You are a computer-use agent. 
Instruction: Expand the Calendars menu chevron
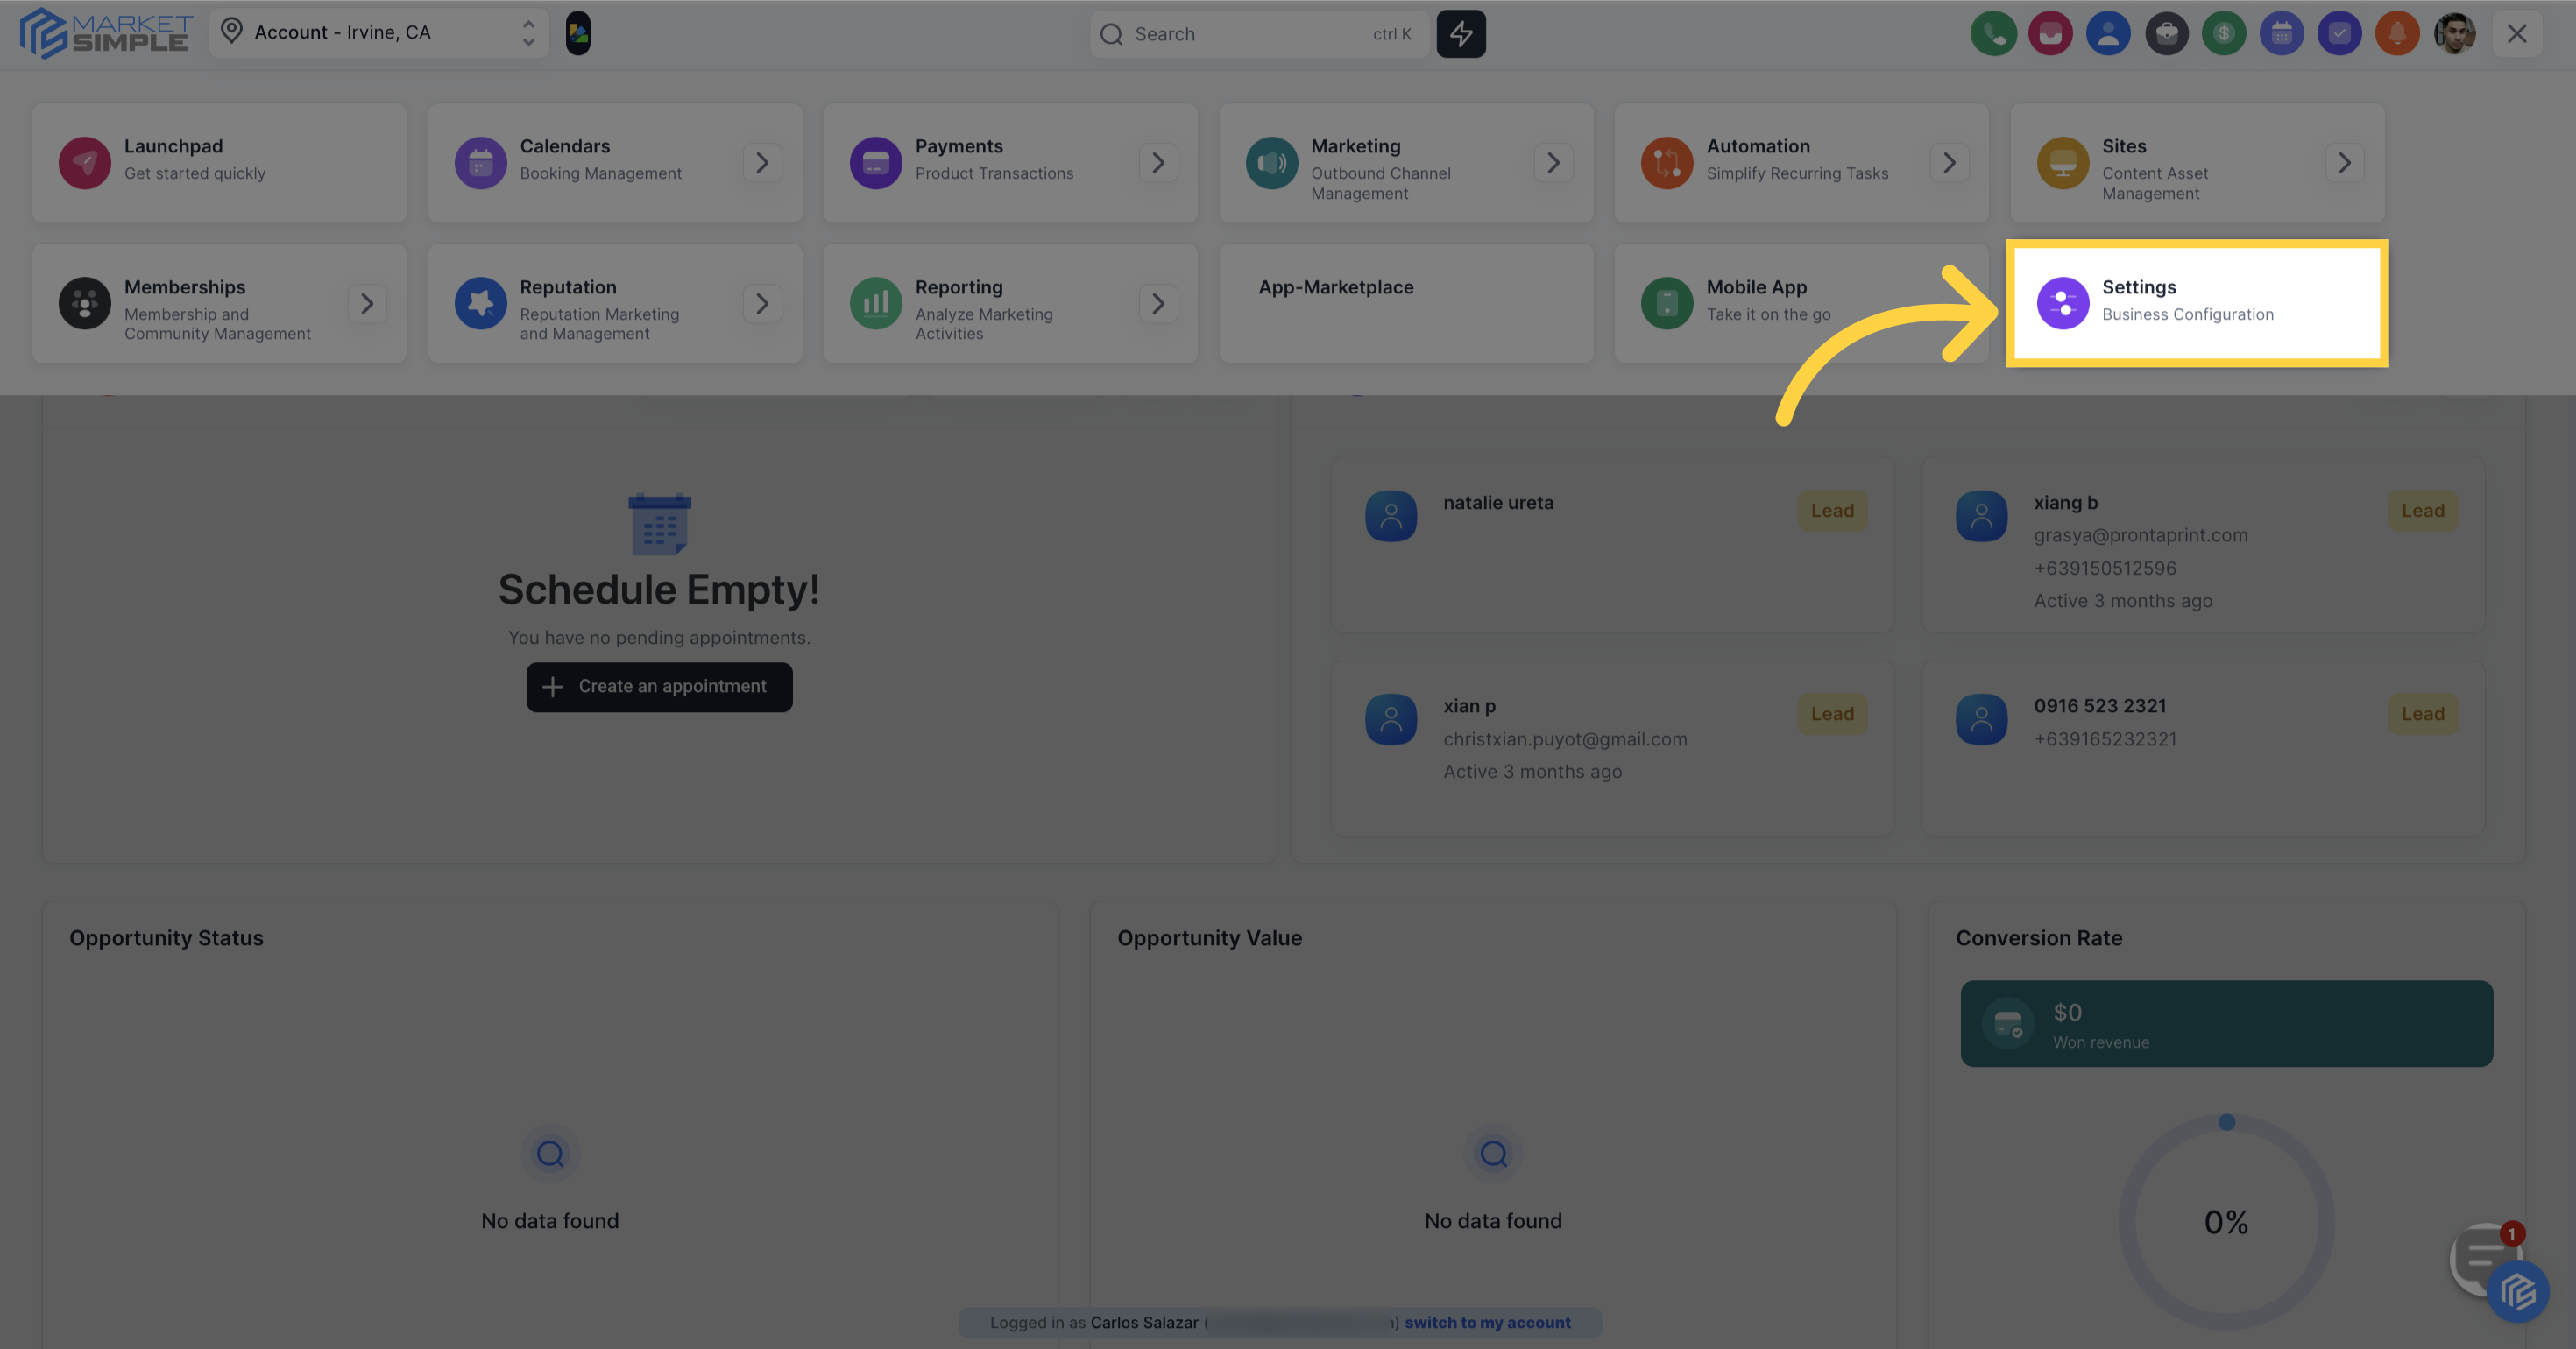(762, 163)
